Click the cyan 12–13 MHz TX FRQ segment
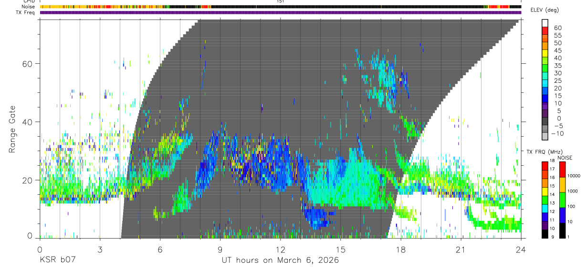Screen dimensions: 586x270 [x=545, y=208]
